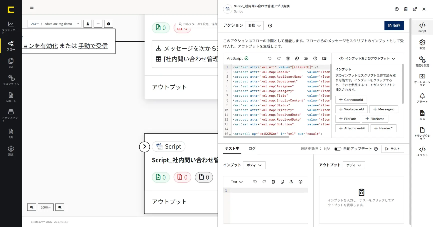Click into the test input text area
Screen dimensions: 433x227
[x=269, y=206]
